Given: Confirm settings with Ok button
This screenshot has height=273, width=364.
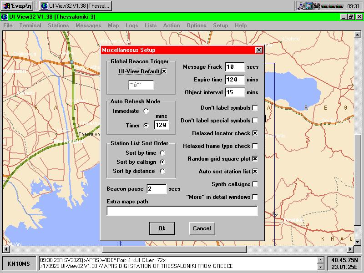Looking at the screenshot, I should click(x=162, y=228).
